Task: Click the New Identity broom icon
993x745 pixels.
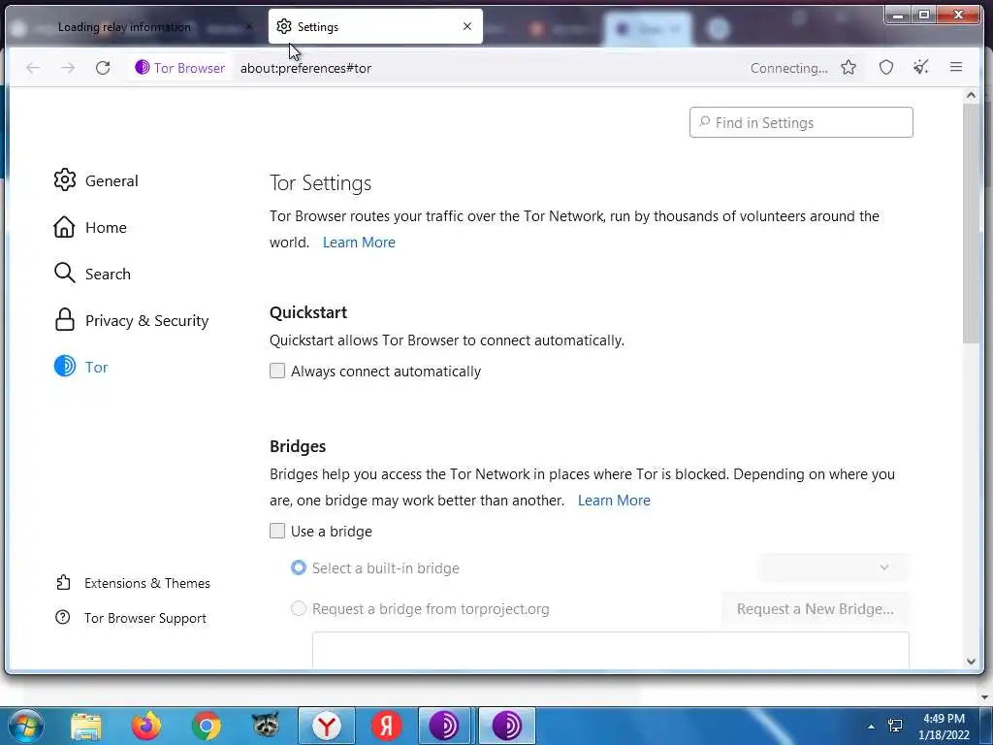Action: point(921,67)
